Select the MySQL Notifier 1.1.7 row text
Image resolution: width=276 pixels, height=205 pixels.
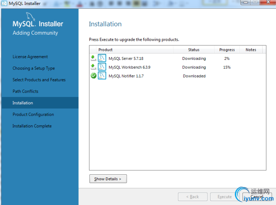[x=126, y=76]
